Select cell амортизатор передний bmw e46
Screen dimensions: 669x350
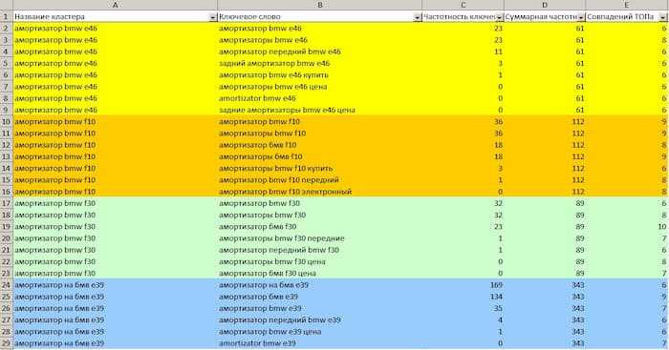[x=319, y=51]
